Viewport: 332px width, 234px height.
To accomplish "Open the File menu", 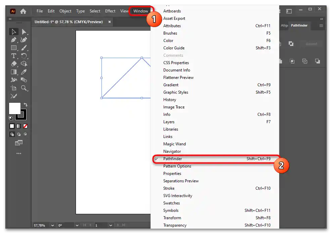I will (x=40, y=11).
